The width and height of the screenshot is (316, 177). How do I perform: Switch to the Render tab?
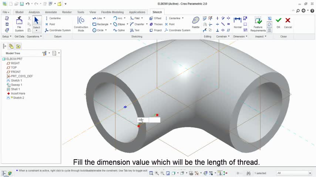[x=67, y=12]
